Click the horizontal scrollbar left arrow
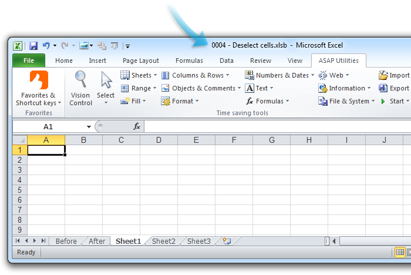Screen dimensions: 411x275 click(334, 241)
